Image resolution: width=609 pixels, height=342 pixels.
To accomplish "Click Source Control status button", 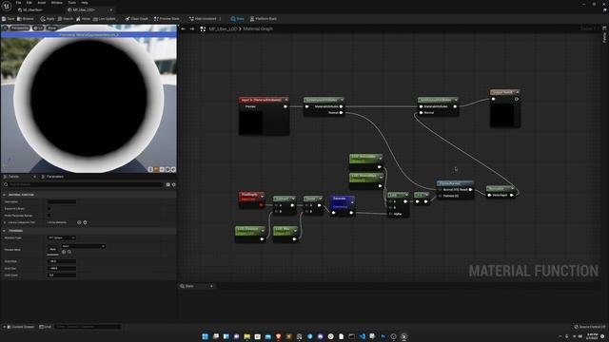I will pos(590,327).
